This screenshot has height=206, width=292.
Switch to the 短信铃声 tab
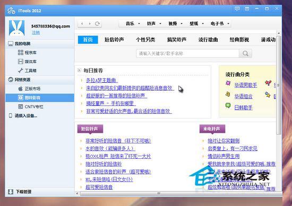[x=114, y=40]
